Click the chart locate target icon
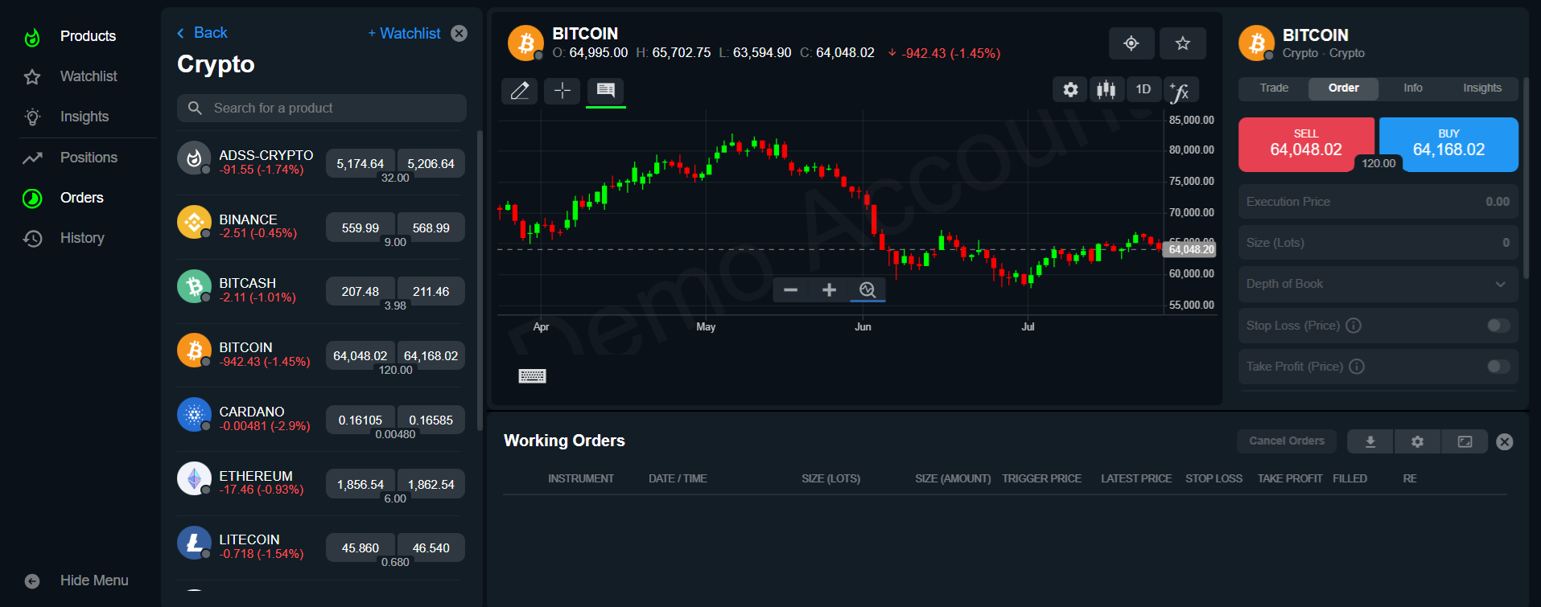The width and height of the screenshot is (1541, 607). point(1131,43)
